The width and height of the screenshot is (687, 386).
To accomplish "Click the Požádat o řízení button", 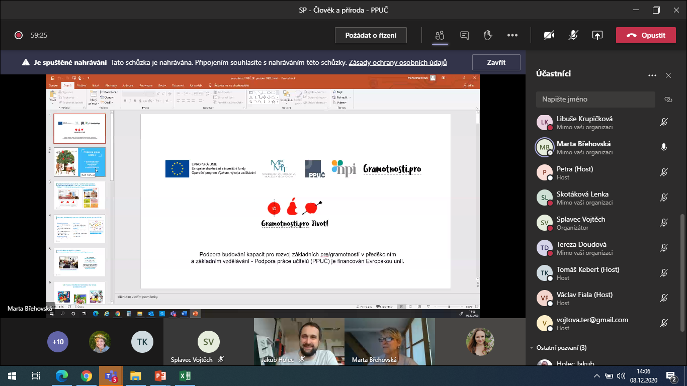I will pos(371,35).
